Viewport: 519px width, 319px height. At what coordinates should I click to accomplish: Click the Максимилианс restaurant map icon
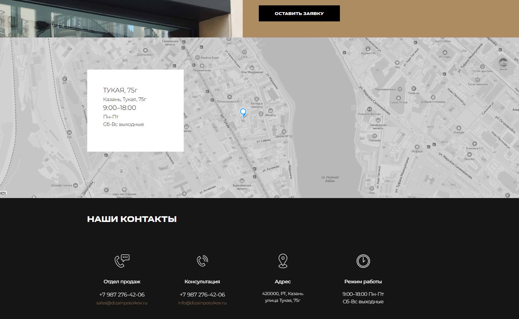(400, 89)
